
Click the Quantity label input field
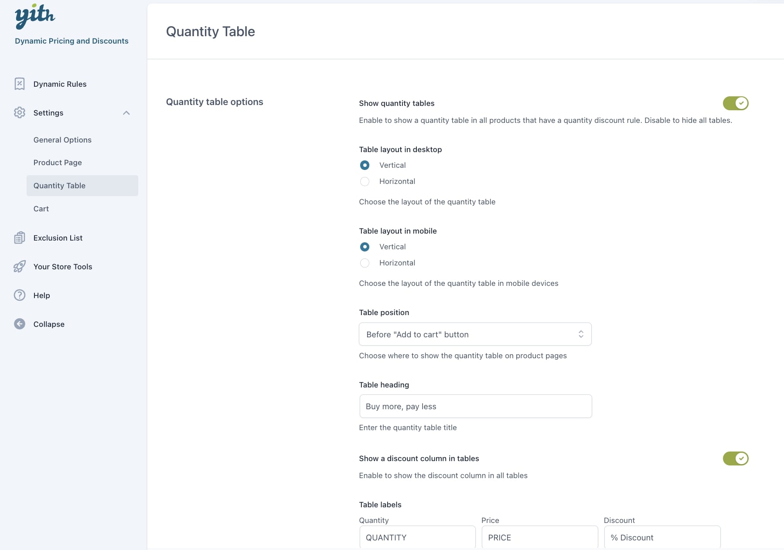[417, 537]
